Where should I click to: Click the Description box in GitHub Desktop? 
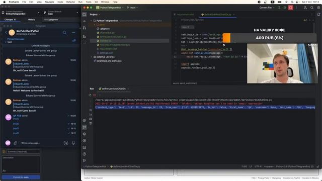click(21, 164)
